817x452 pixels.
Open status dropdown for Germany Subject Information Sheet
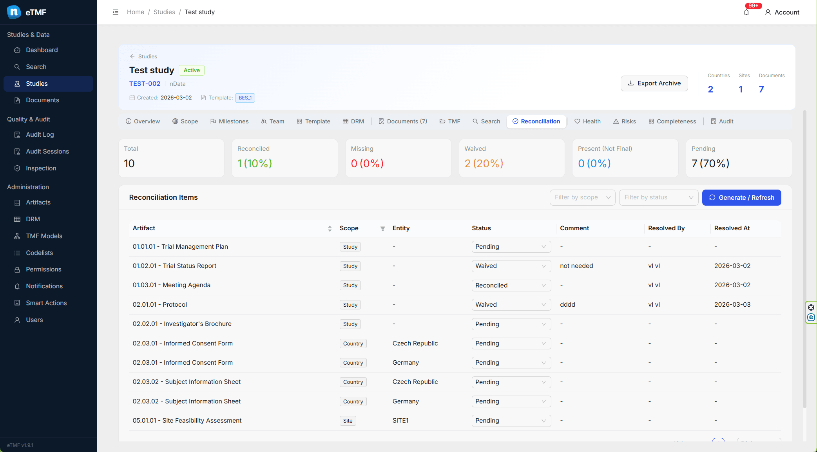click(x=511, y=401)
